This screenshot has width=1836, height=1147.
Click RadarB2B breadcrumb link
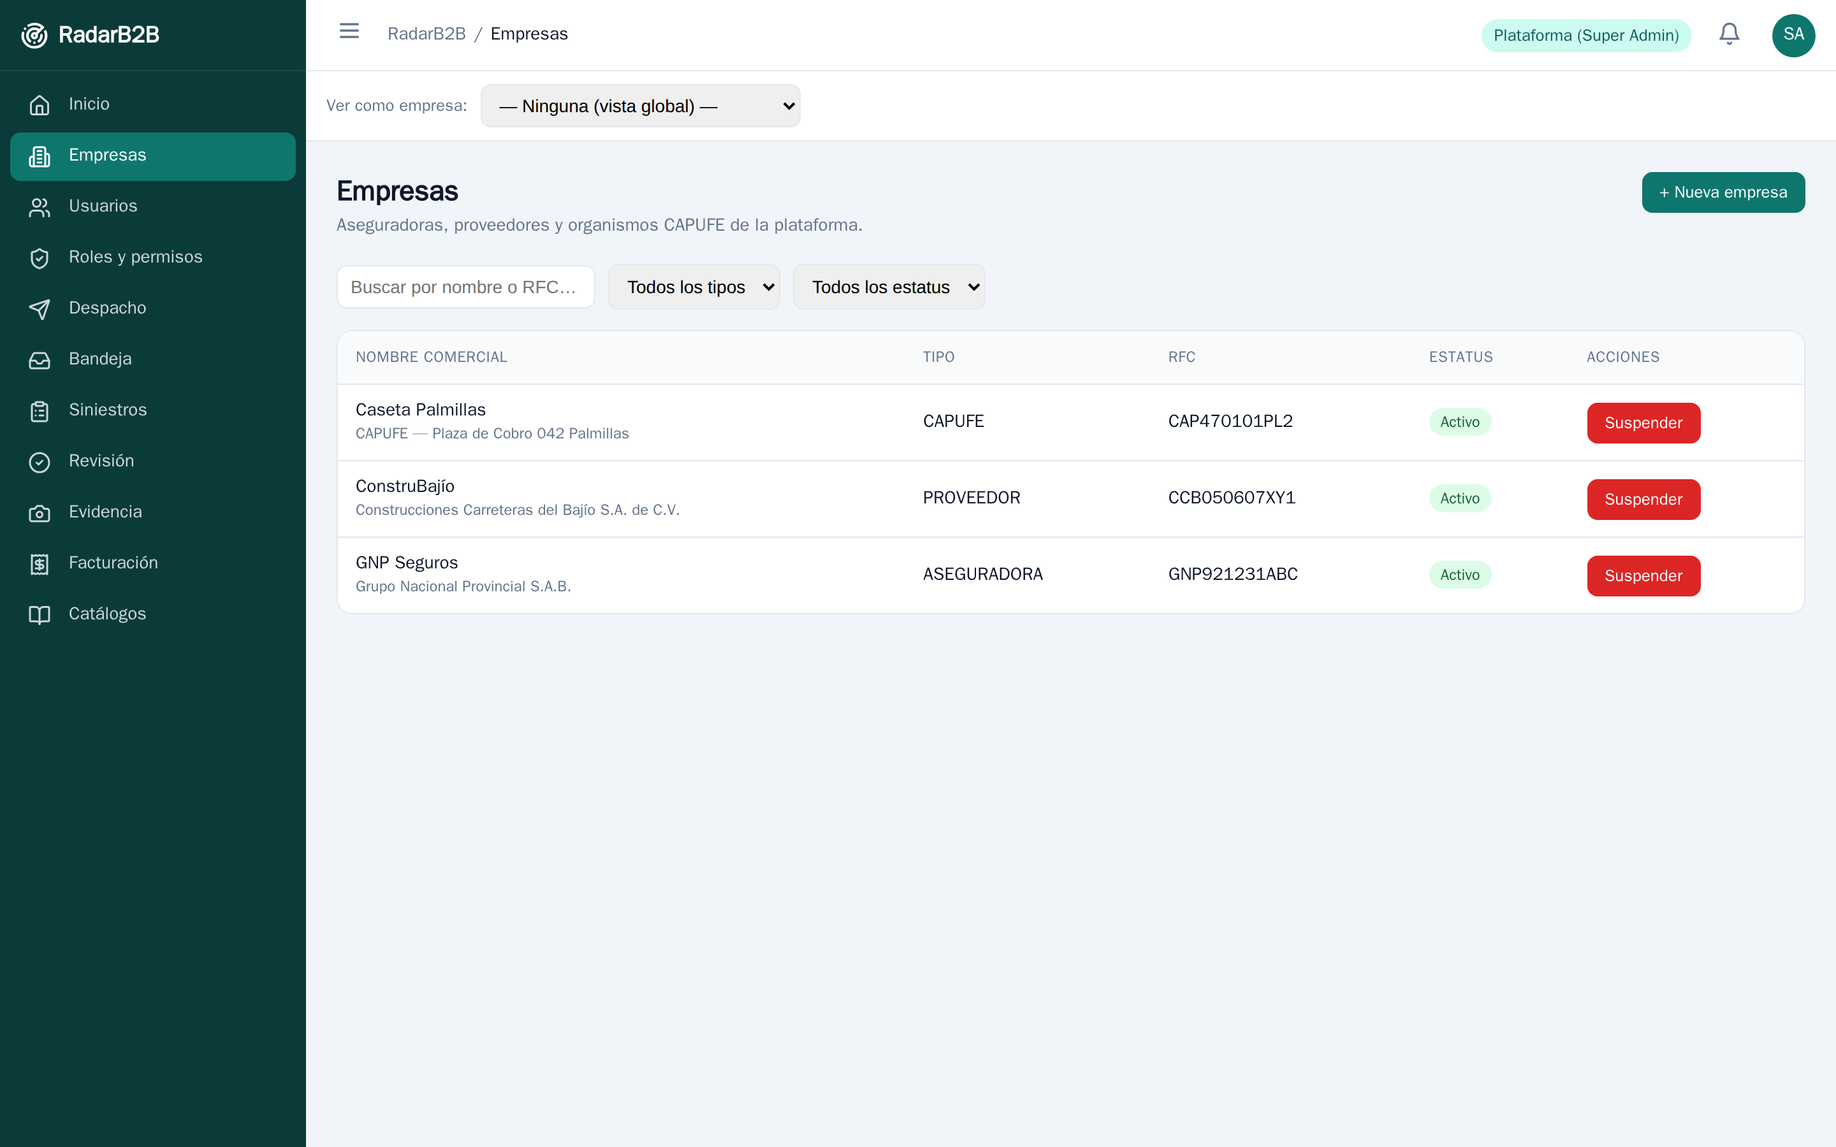pyautogui.click(x=426, y=34)
